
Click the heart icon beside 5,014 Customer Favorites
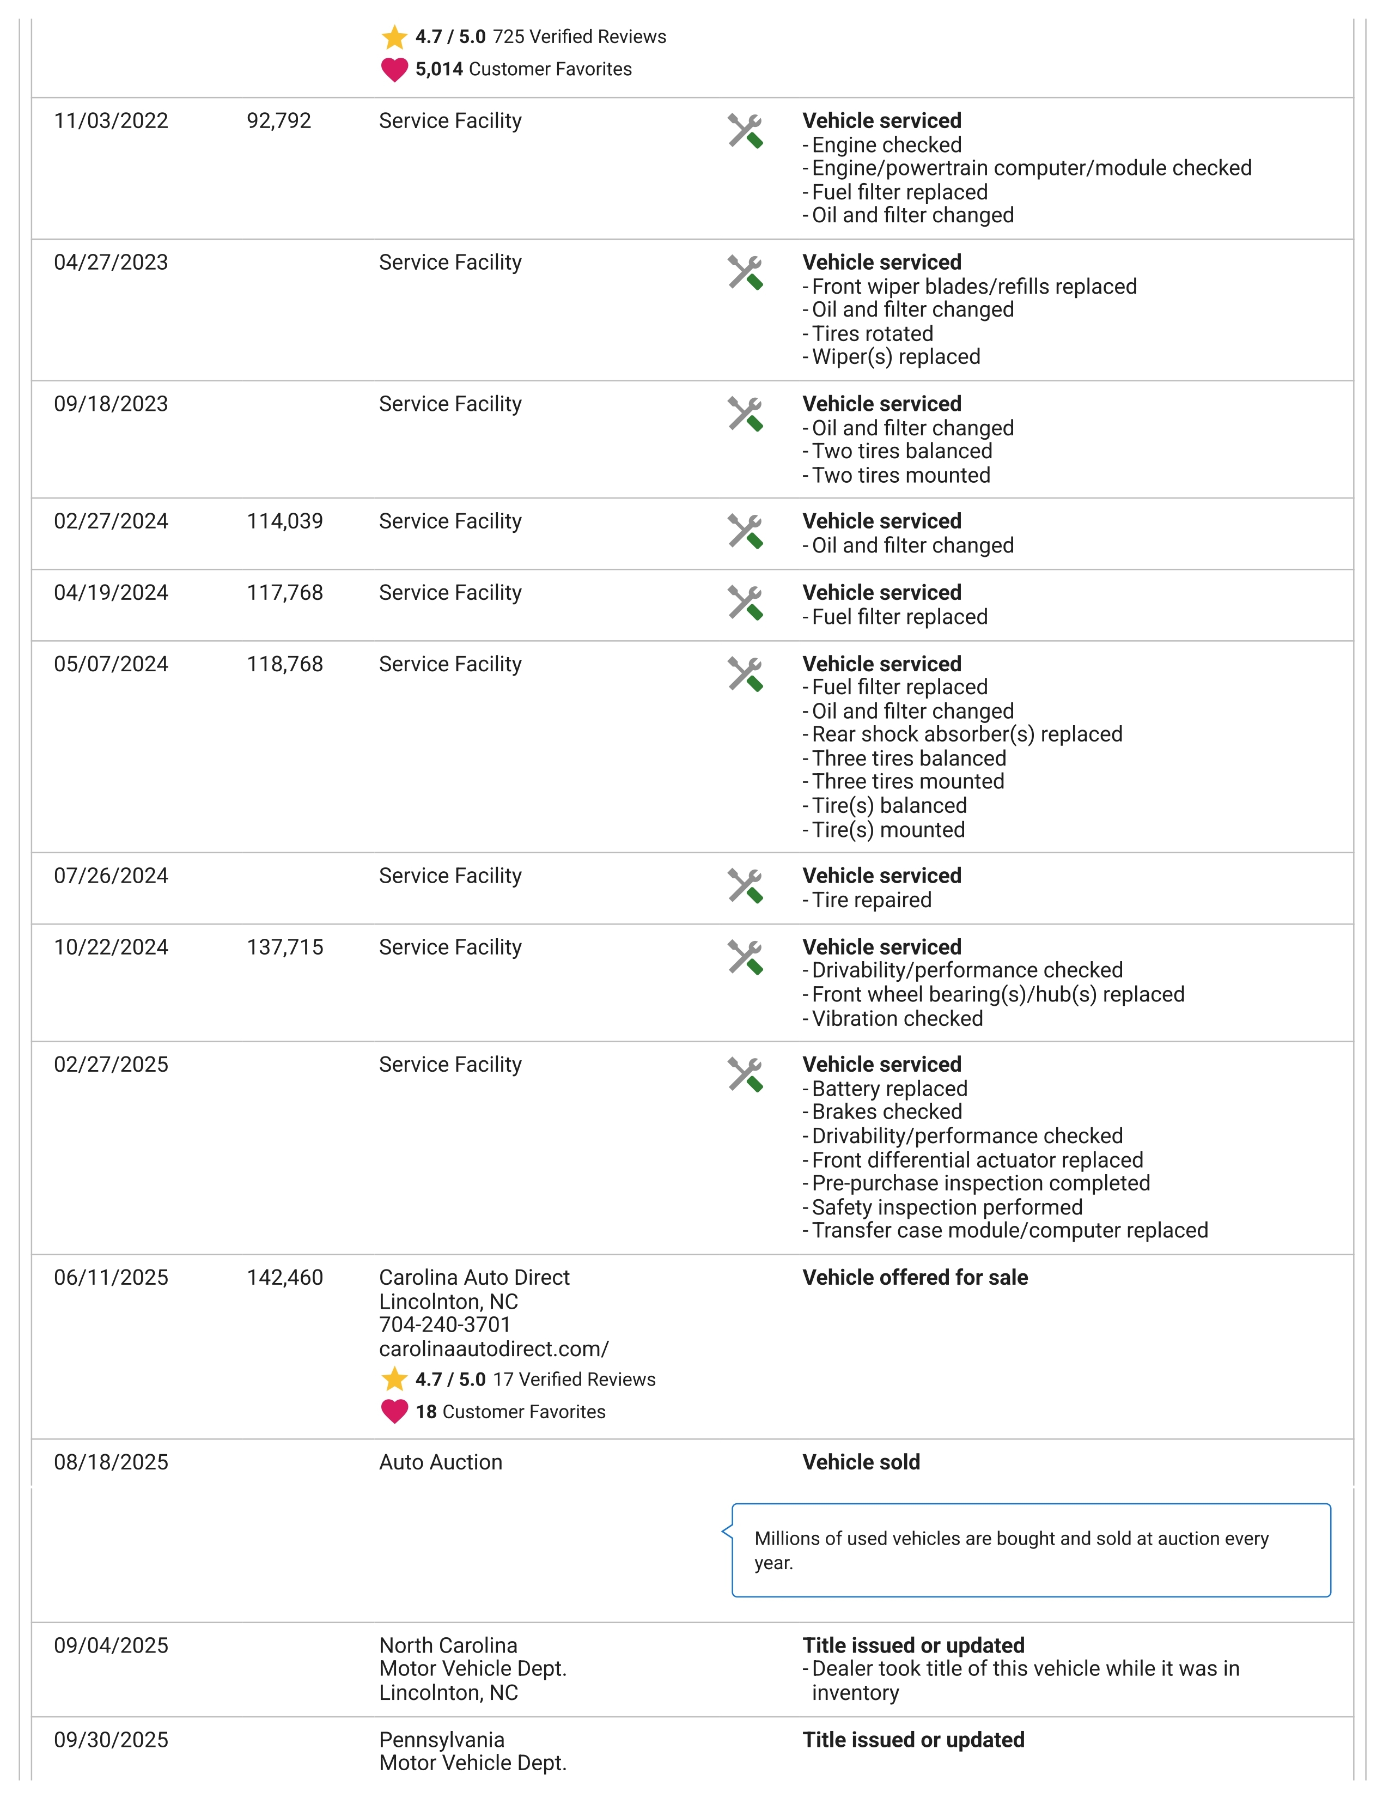(395, 70)
